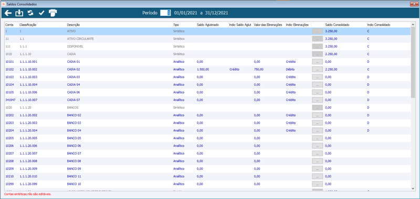Open the ellipsis button in CAIXA 02 row
420x199 pixels.
318,69
